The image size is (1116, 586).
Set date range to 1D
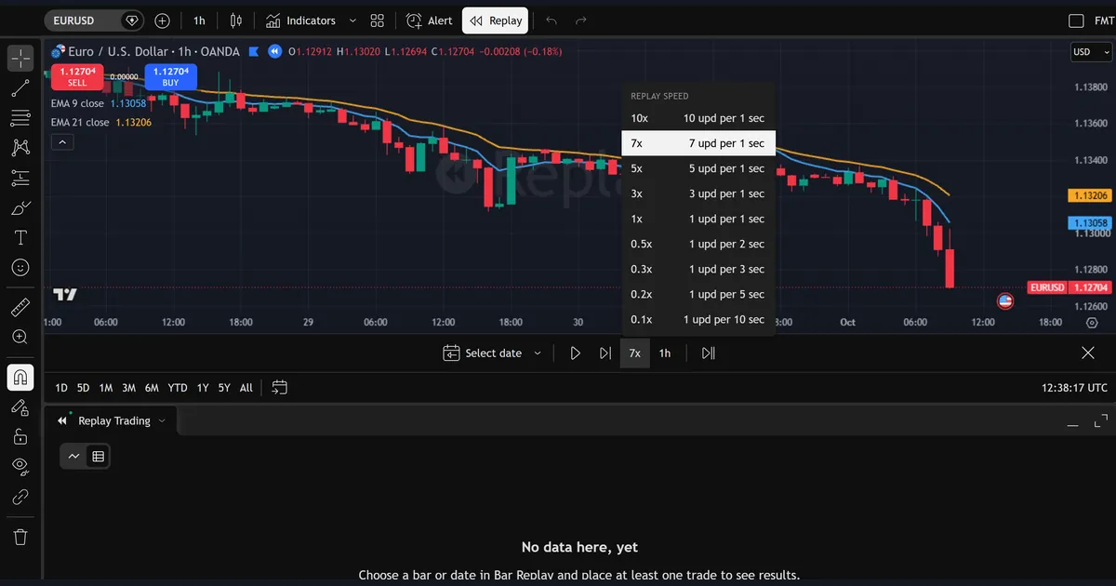tap(61, 388)
